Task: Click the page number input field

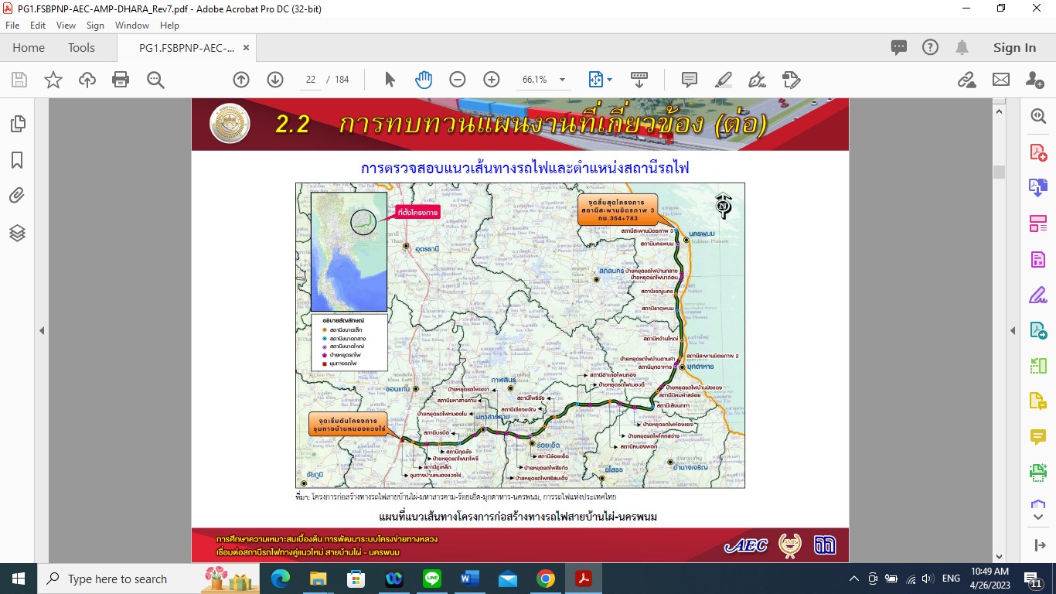Action: 311,80
